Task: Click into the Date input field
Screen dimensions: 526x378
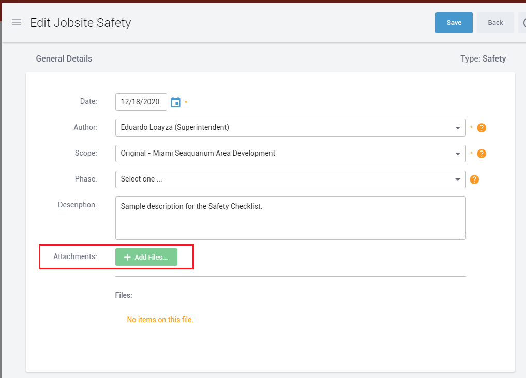Action: click(x=141, y=102)
